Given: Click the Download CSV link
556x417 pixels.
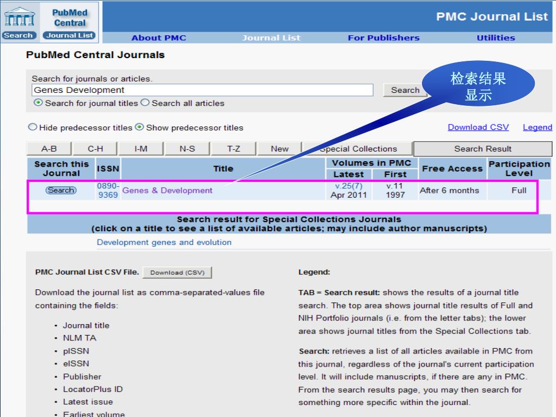Looking at the screenshot, I should (478, 127).
